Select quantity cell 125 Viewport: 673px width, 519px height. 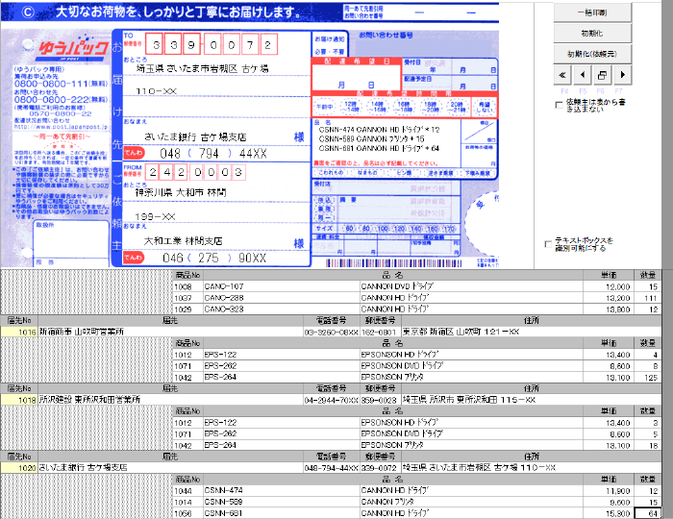click(x=648, y=378)
